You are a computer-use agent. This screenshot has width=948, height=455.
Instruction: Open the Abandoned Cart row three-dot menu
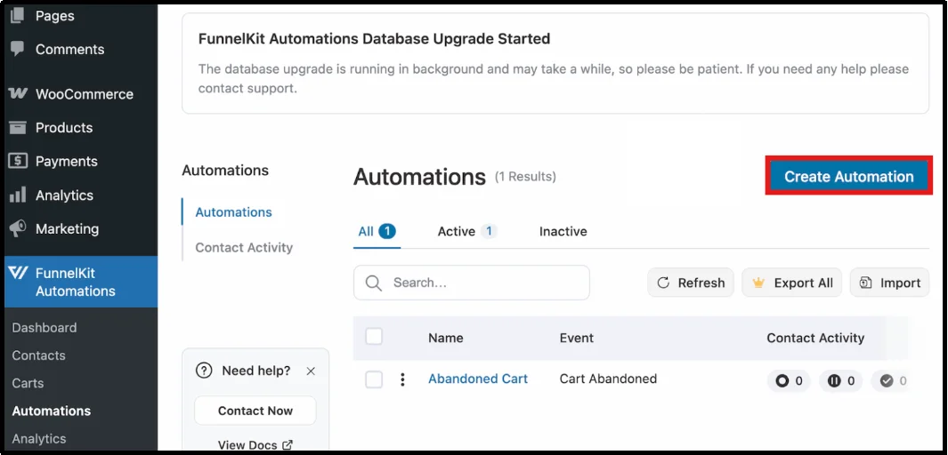pyautogui.click(x=402, y=379)
